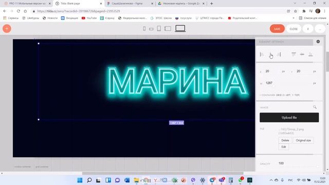The image size is (329, 185).
Task: Open the width px unit dropdown
Action: pos(315,83)
